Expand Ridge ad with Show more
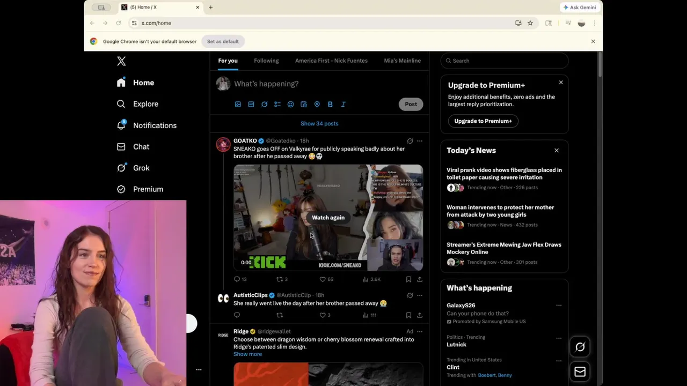 click(x=247, y=354)
